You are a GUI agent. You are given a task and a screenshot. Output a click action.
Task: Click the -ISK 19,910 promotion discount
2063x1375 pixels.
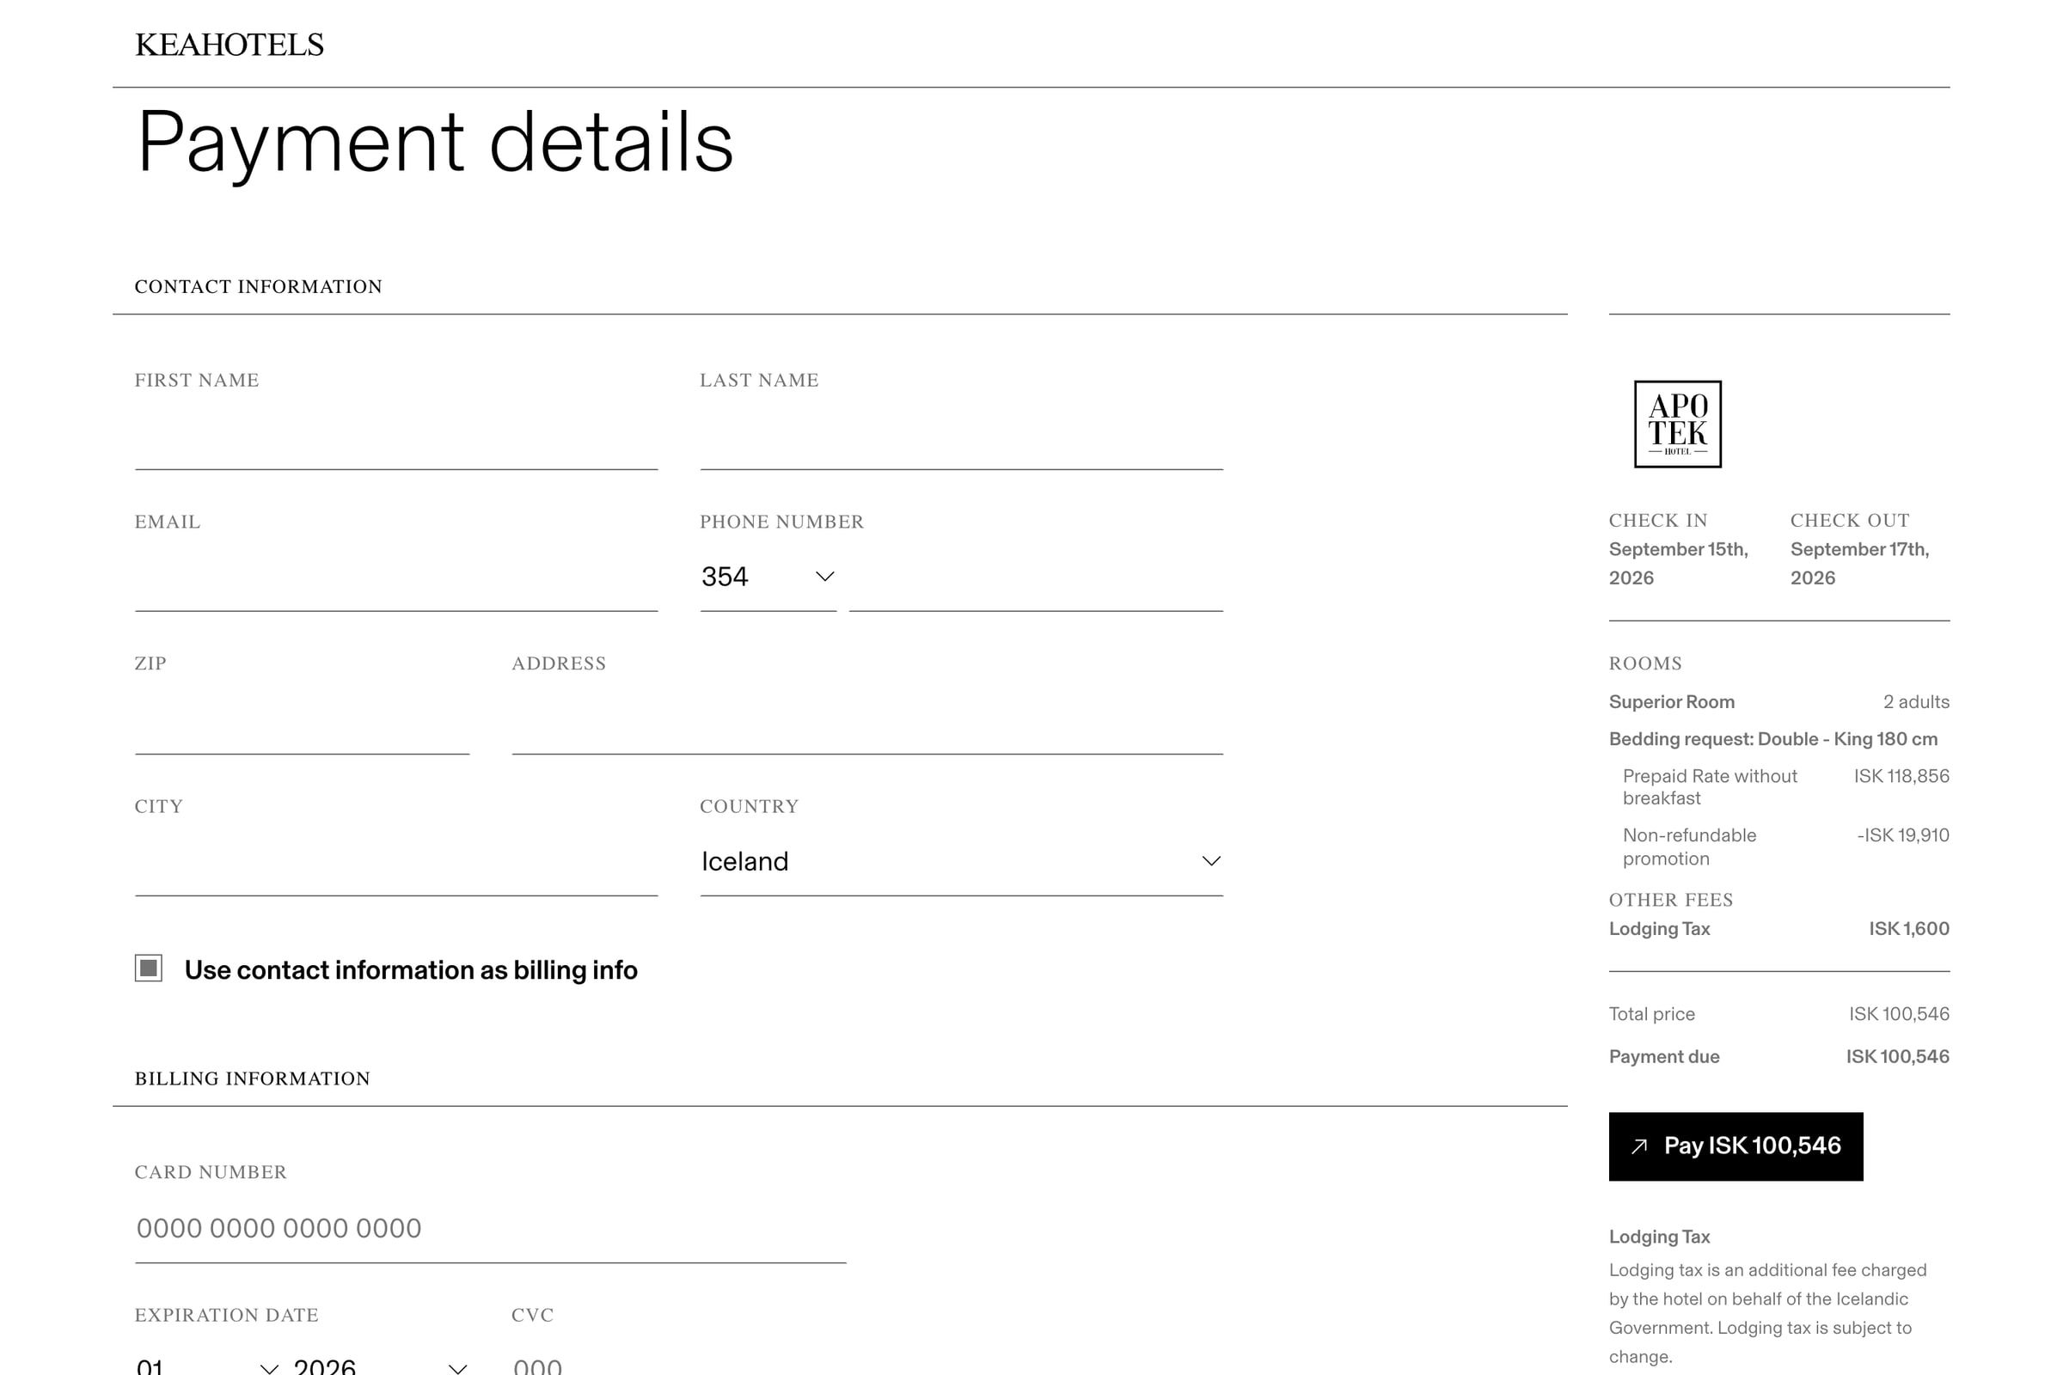[x=1902, y=835]
